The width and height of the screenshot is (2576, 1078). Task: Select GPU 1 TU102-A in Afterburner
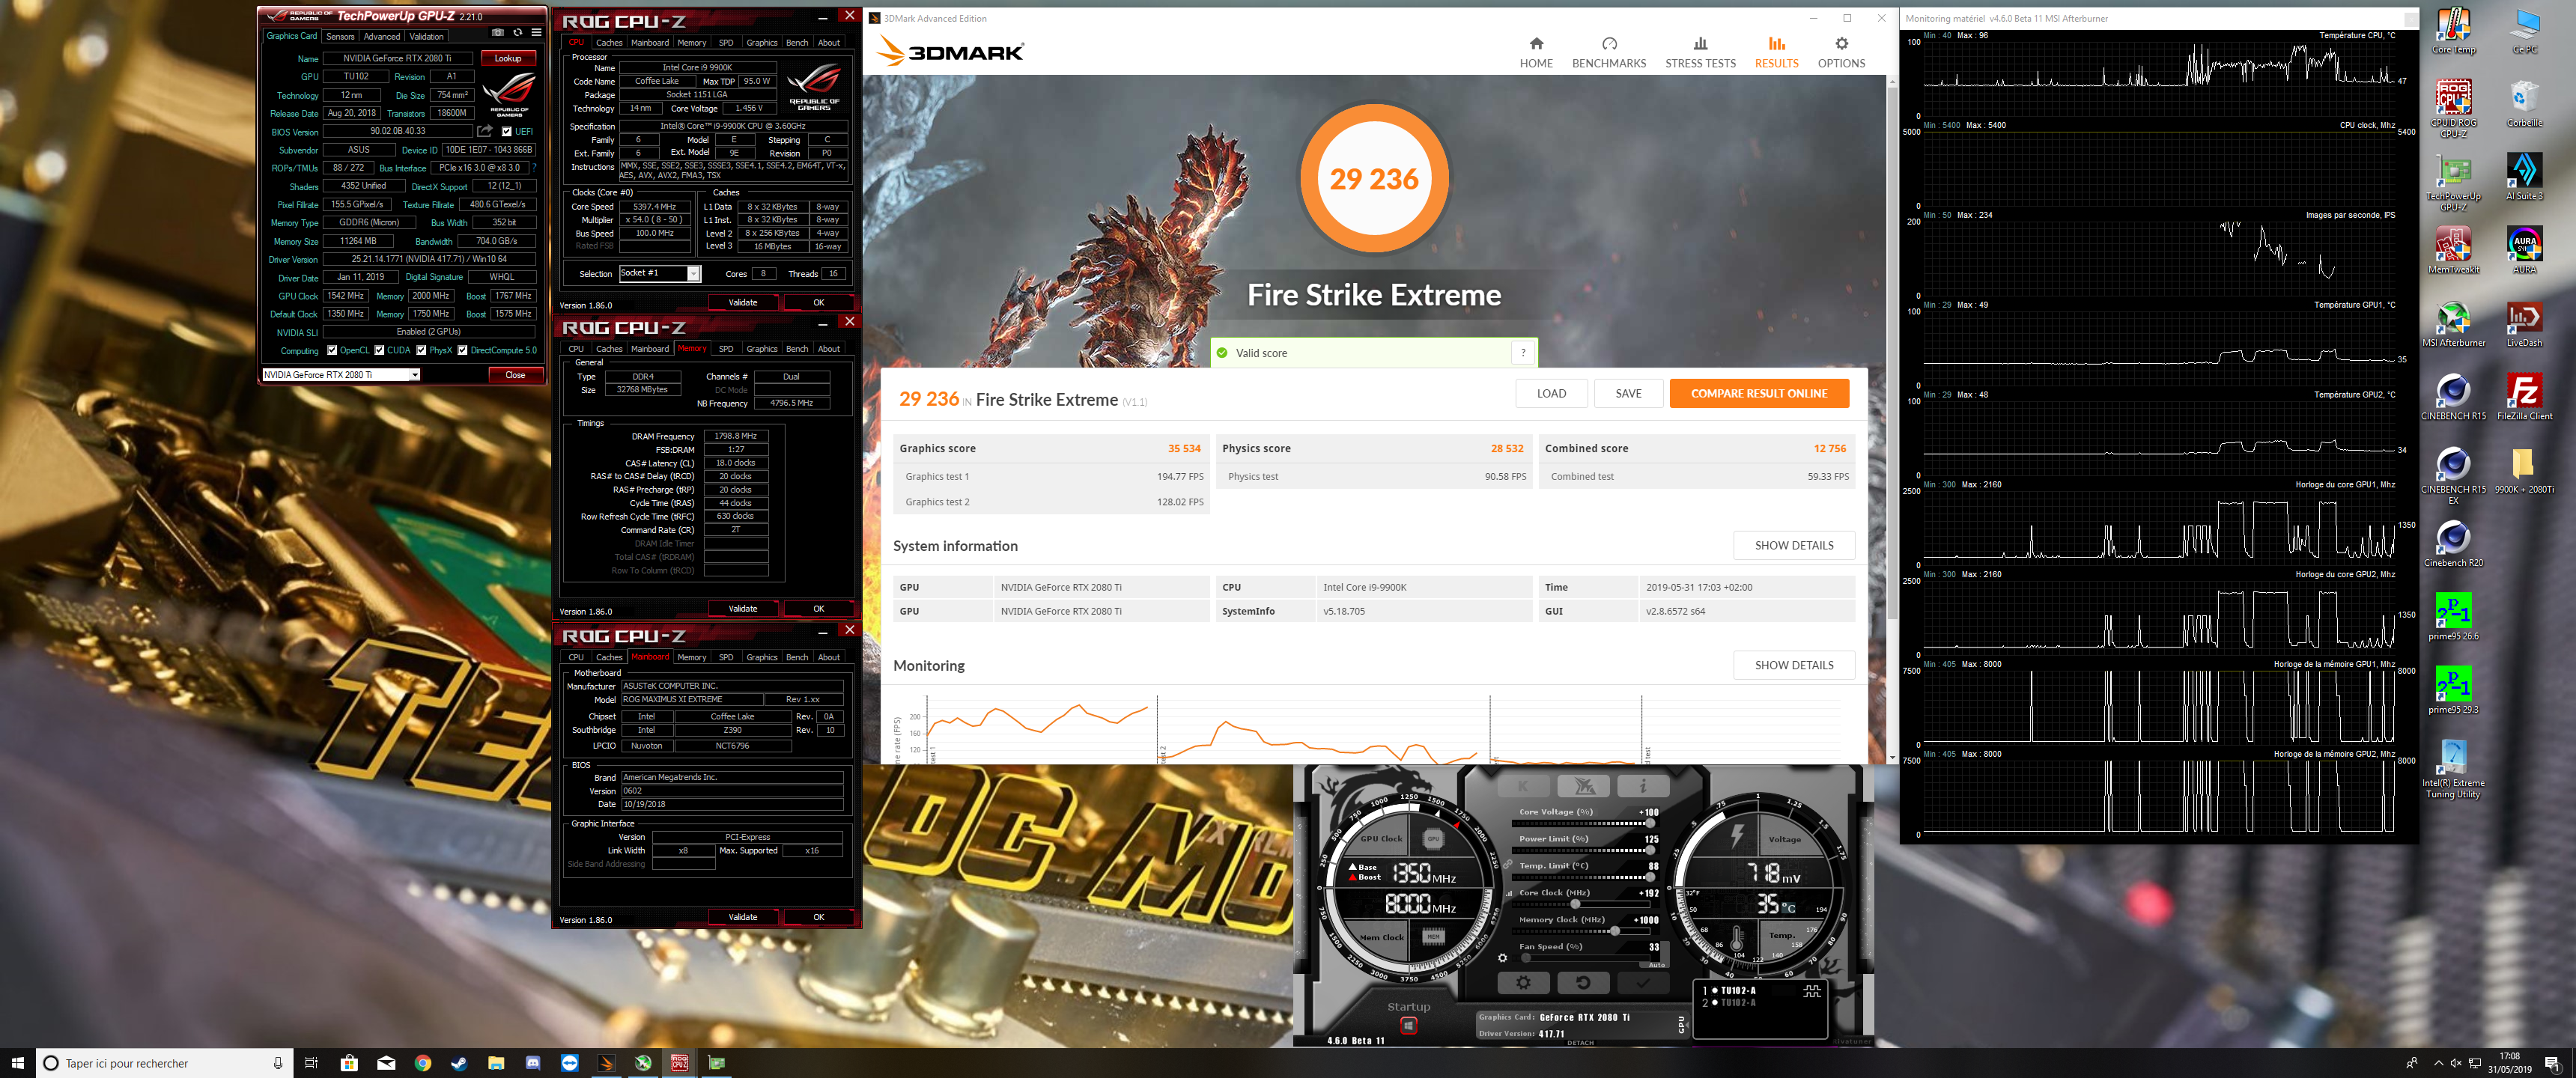(x=1729, y=991)
